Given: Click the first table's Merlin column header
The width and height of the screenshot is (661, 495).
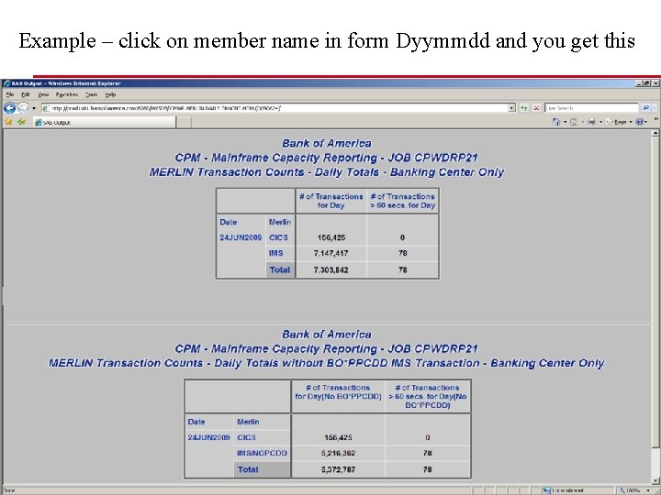Looking at the screenshot, I should (280, 222).
